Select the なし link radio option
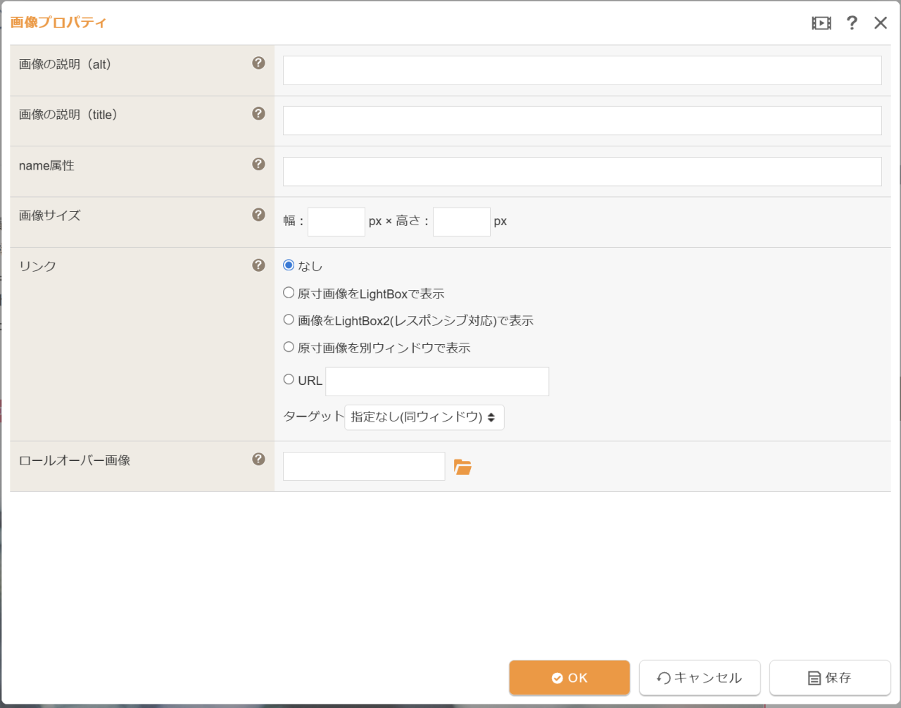 coord(289,265)
